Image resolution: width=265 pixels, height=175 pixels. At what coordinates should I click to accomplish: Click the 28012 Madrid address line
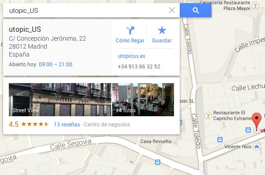[28, 46]
